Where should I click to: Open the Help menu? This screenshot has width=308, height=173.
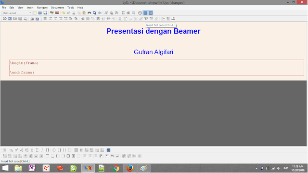[x=80, y=8]
